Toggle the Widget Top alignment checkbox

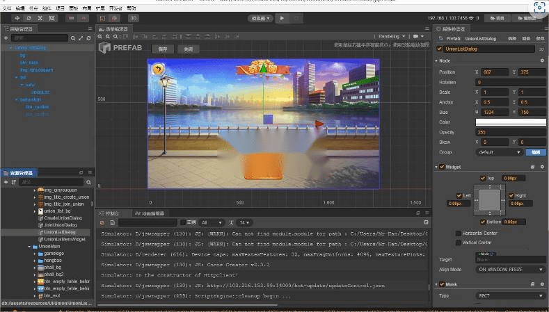click(483, 178)
